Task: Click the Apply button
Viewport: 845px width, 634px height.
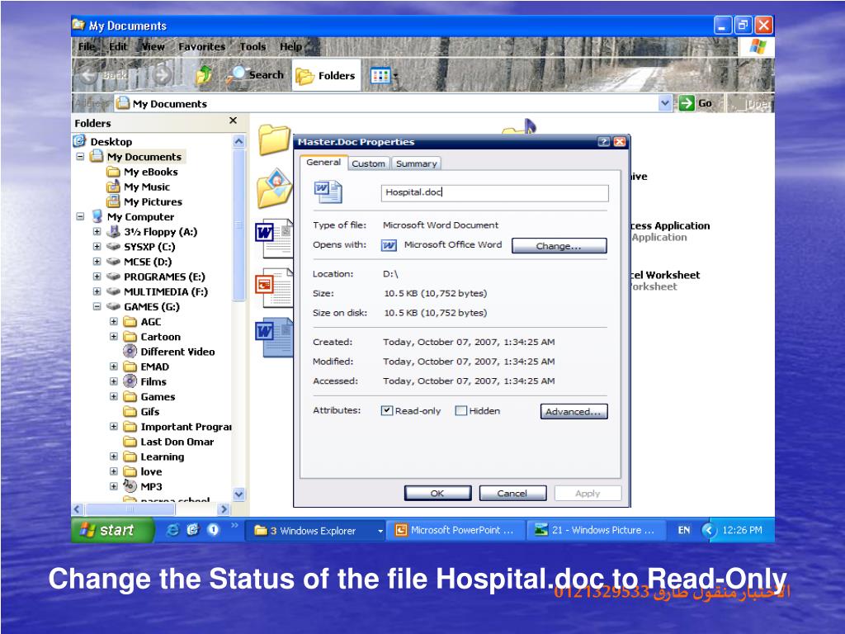Action: 588,494
